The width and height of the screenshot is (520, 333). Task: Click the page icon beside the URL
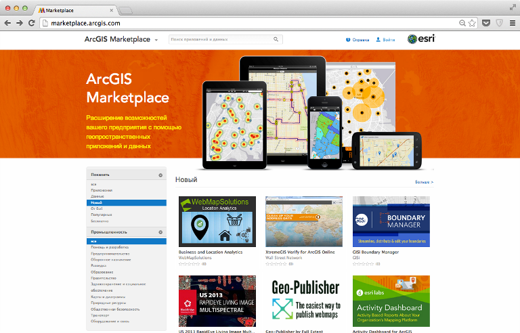(45, 23)
